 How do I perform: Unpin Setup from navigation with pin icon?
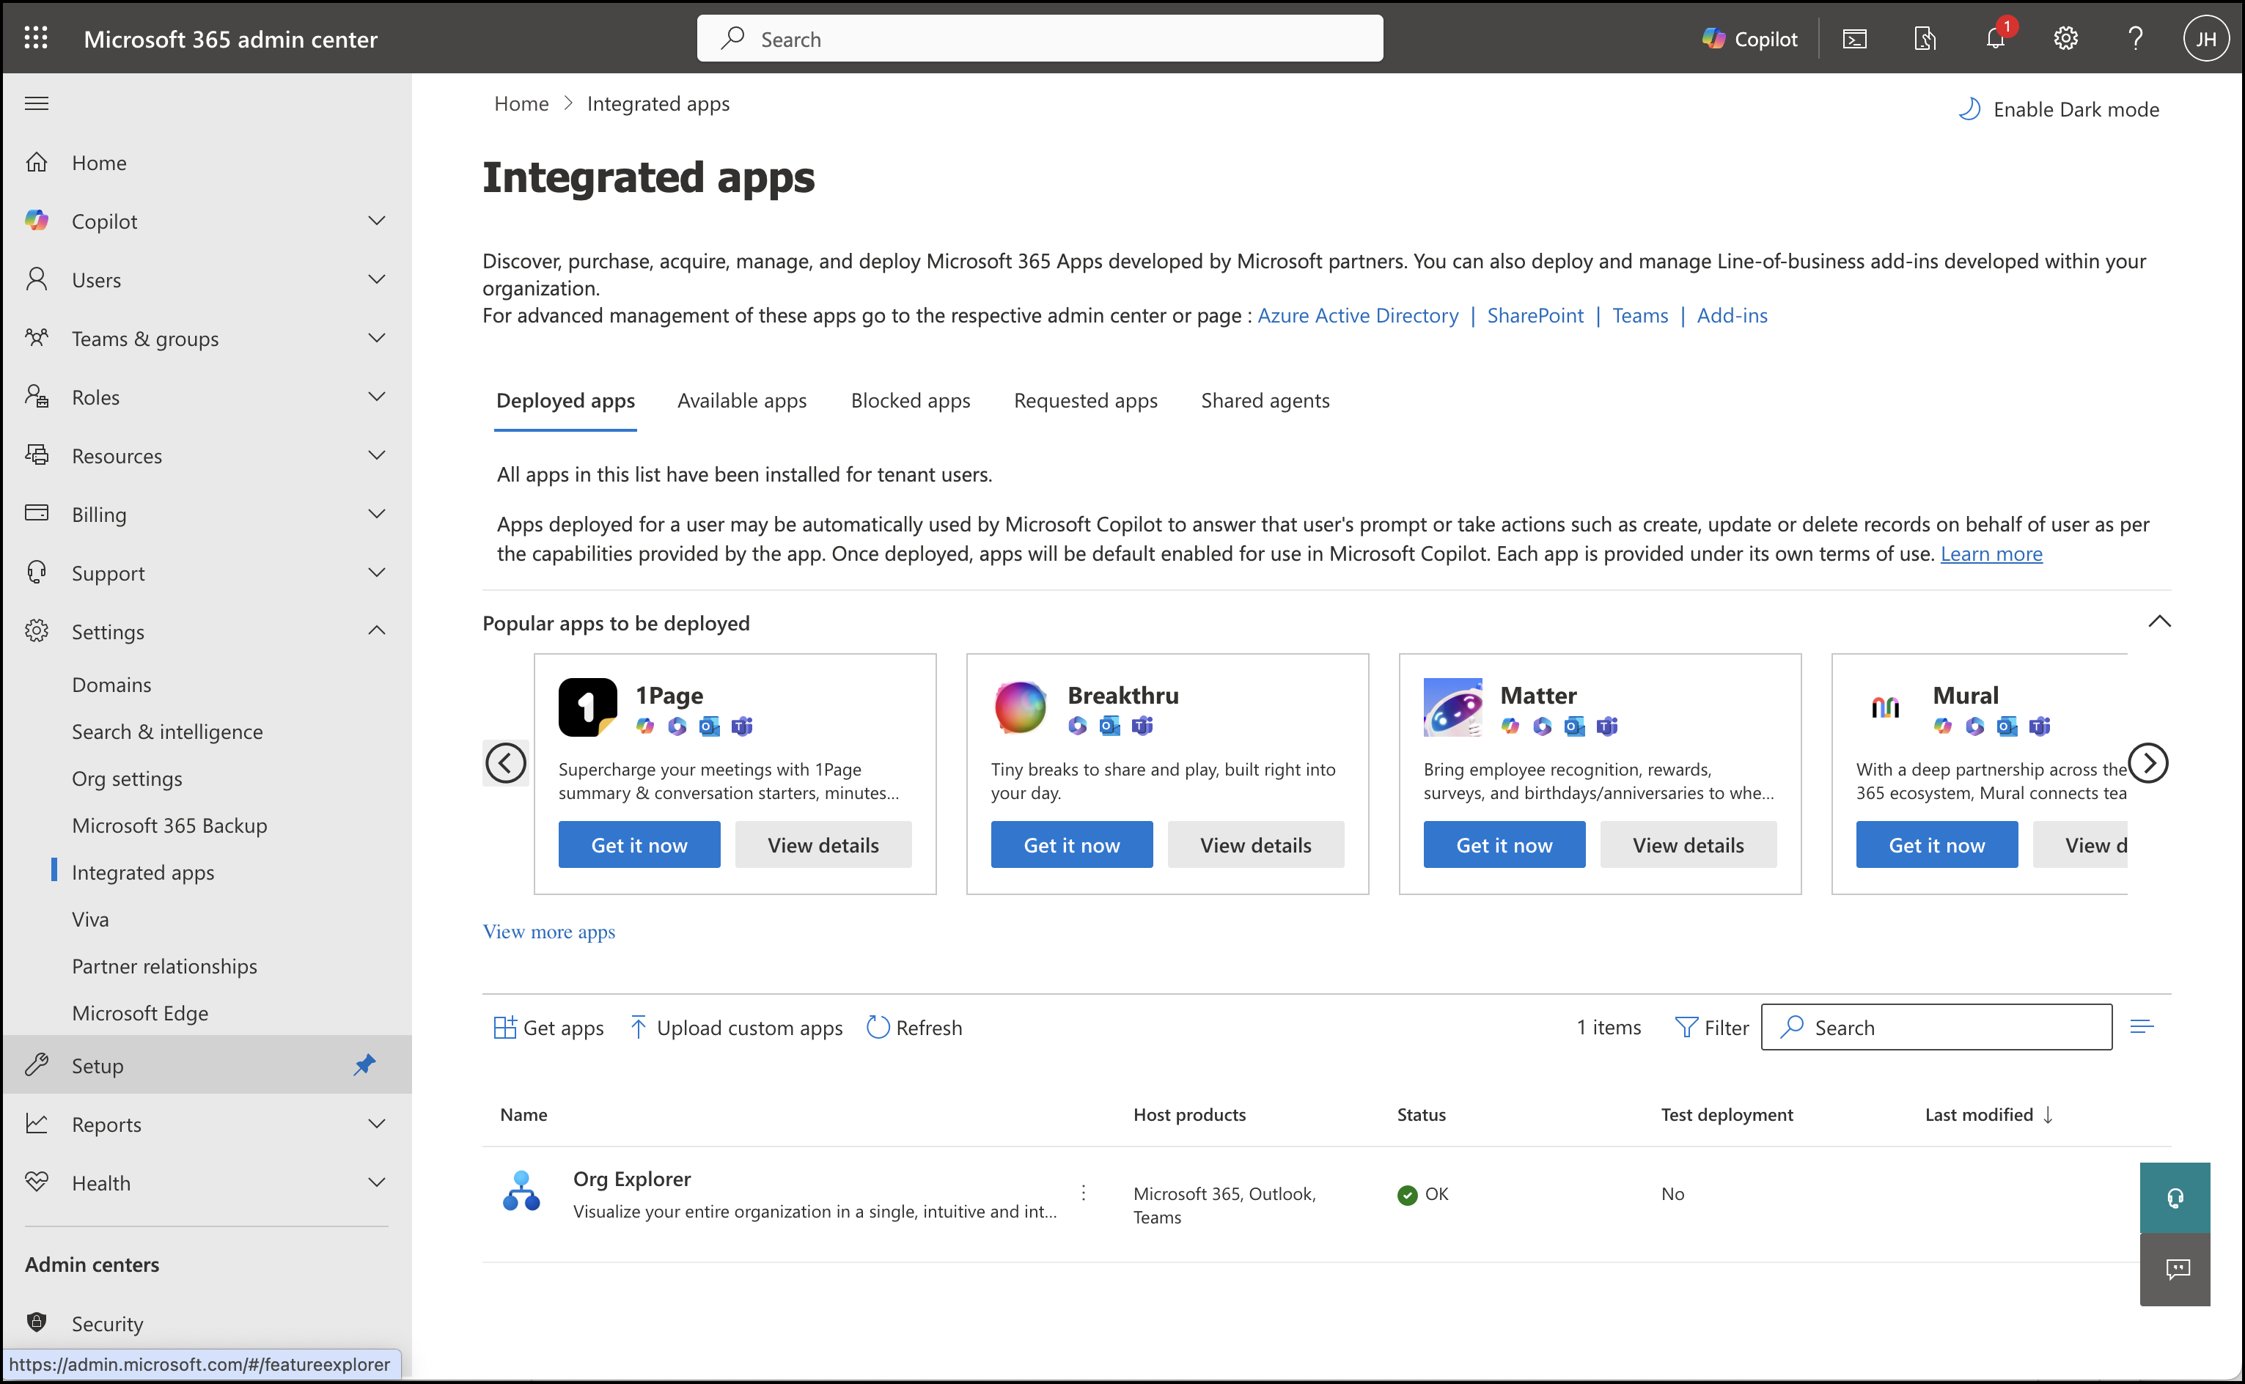coord(364,1064)
